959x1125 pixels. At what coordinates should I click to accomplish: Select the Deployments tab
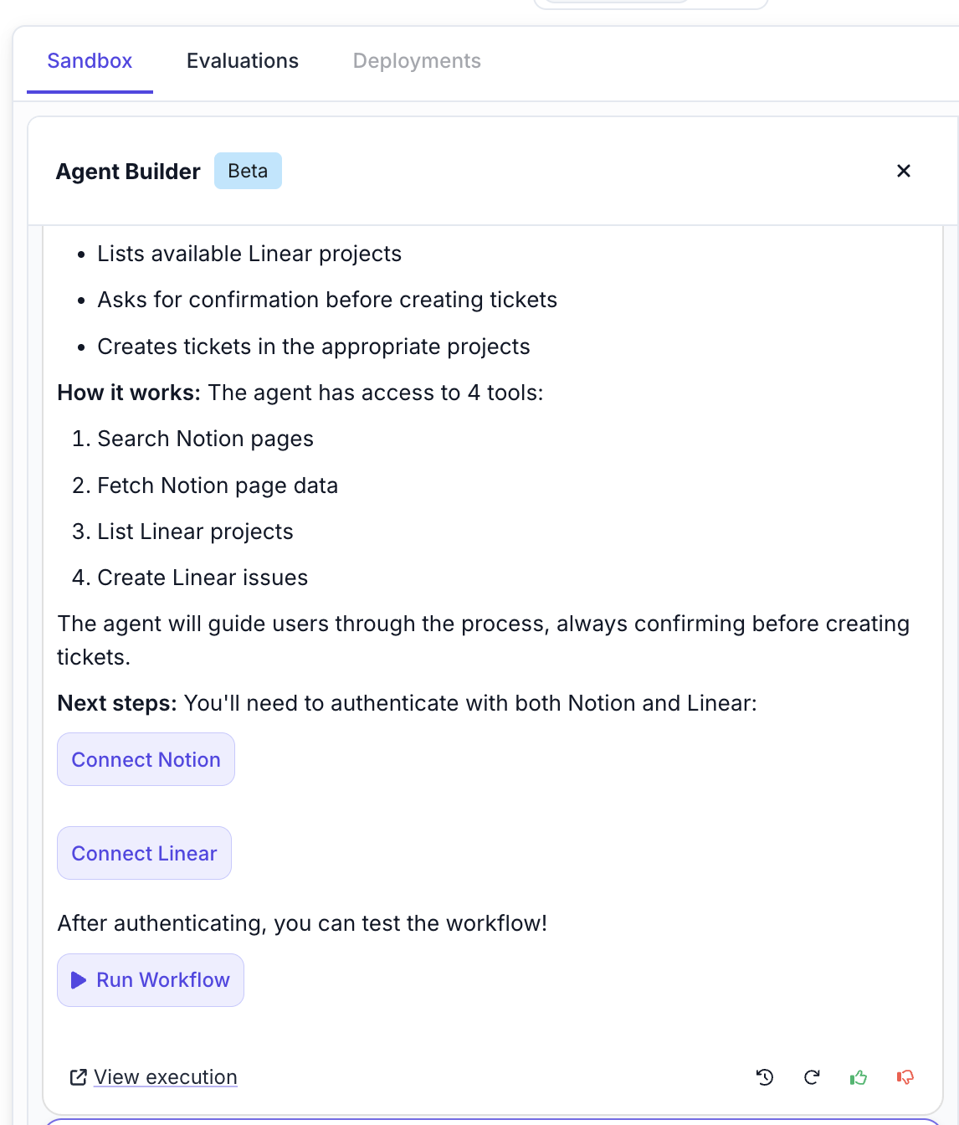(417, 61)
